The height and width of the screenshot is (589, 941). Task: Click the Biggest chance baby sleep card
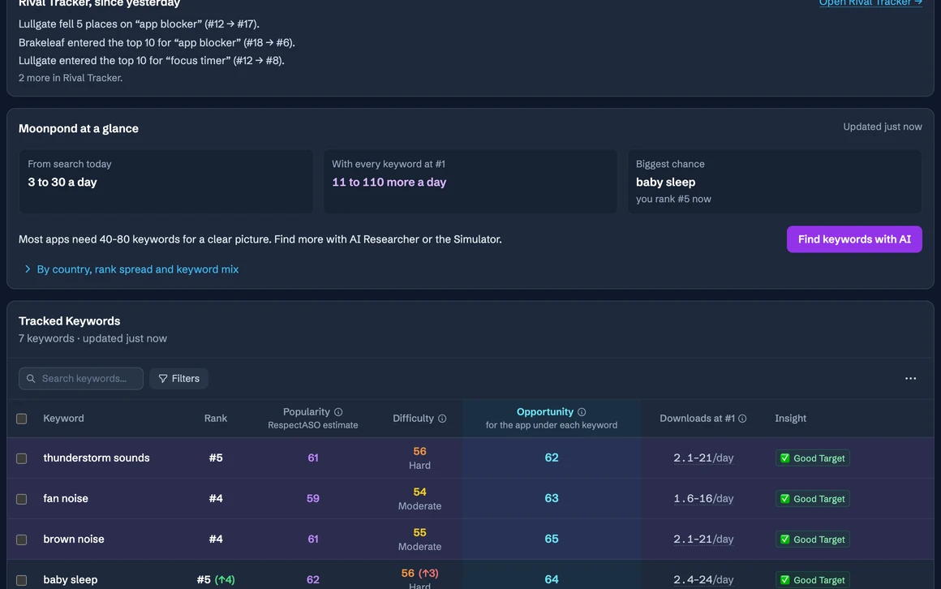click(774, 181)
